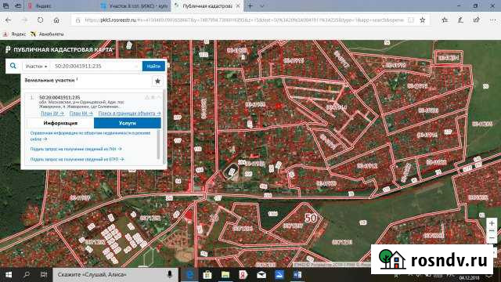Reload the page with refresh icon
The height and width of the screenshot is (282, 501).
click(40, 20)
